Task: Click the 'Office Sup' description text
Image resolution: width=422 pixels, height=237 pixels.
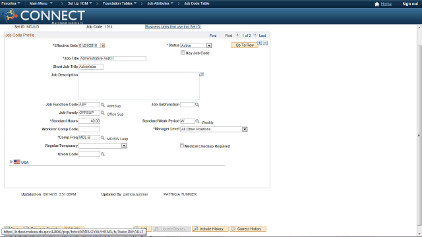Action: click(x=115, y=114)
